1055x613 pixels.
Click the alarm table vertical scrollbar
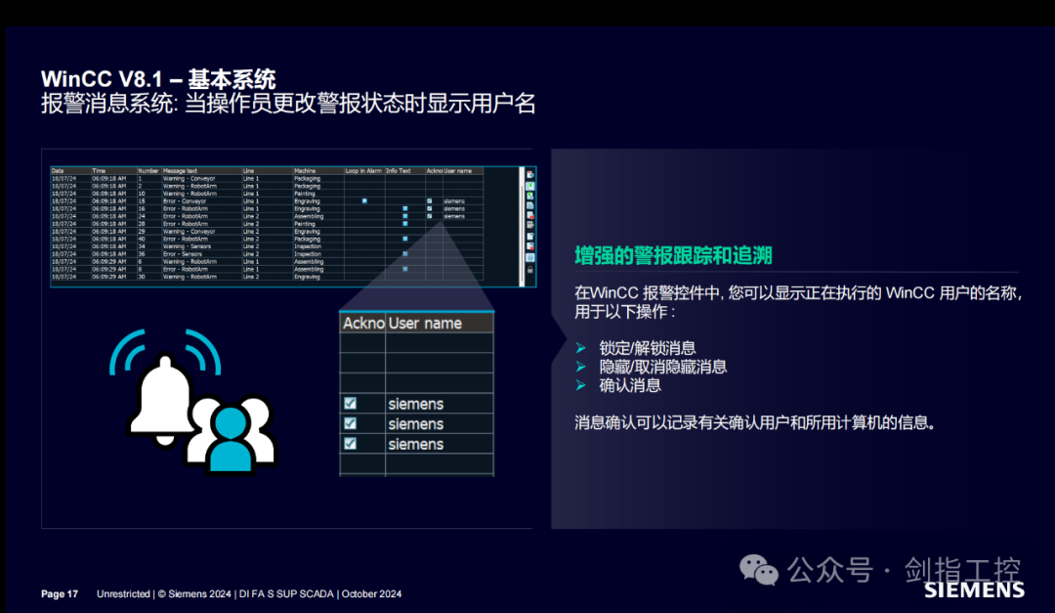pos(524,225)
